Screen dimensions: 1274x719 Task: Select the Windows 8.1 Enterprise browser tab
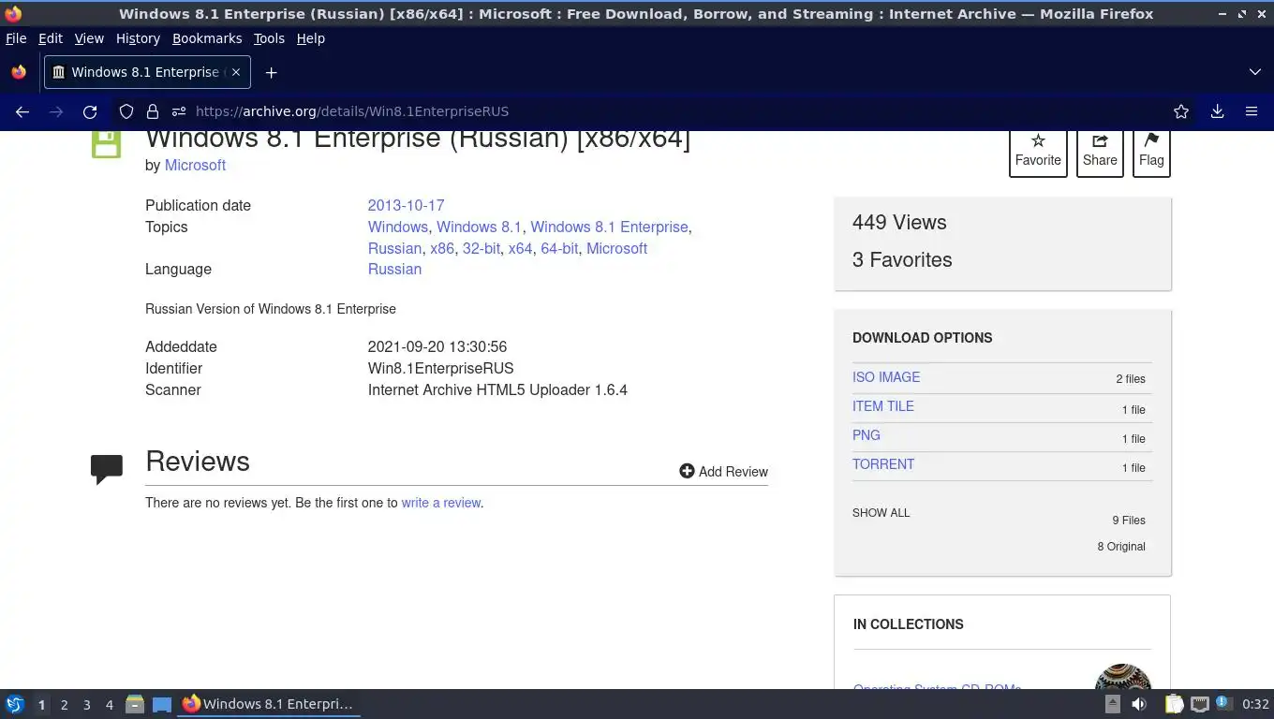click(145, 72)
